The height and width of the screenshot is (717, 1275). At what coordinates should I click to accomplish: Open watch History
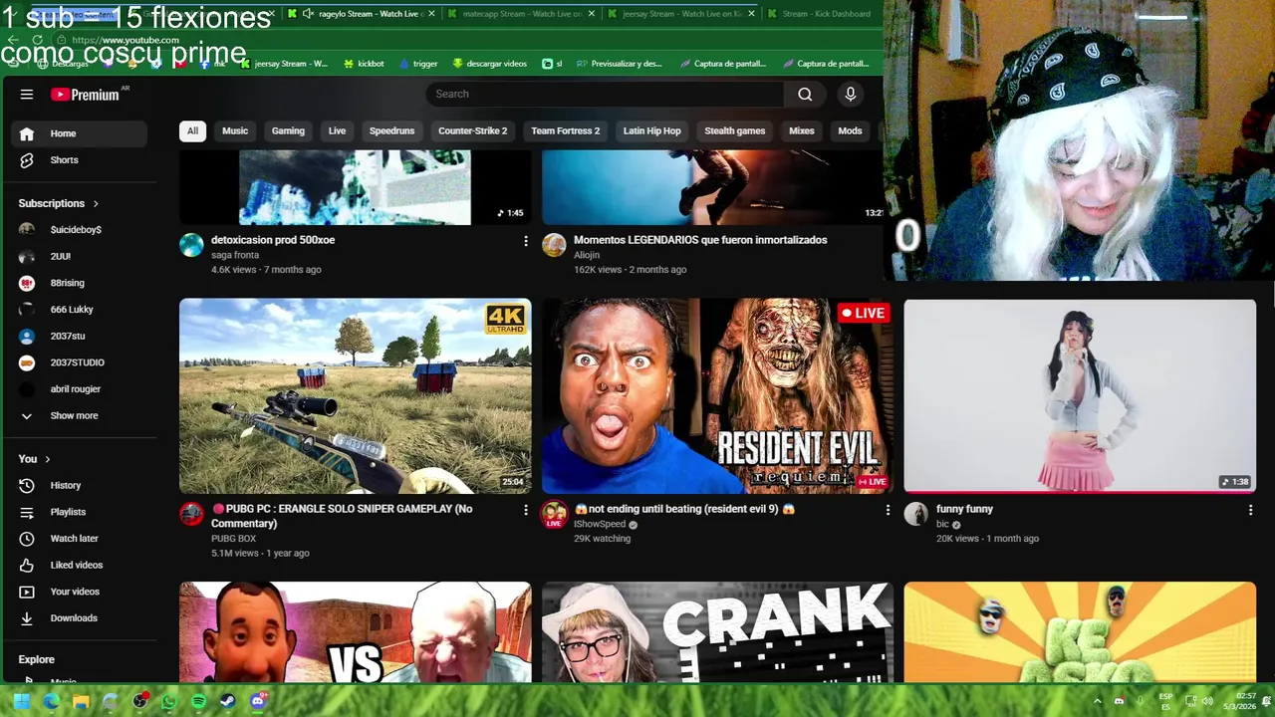[80, 486]
